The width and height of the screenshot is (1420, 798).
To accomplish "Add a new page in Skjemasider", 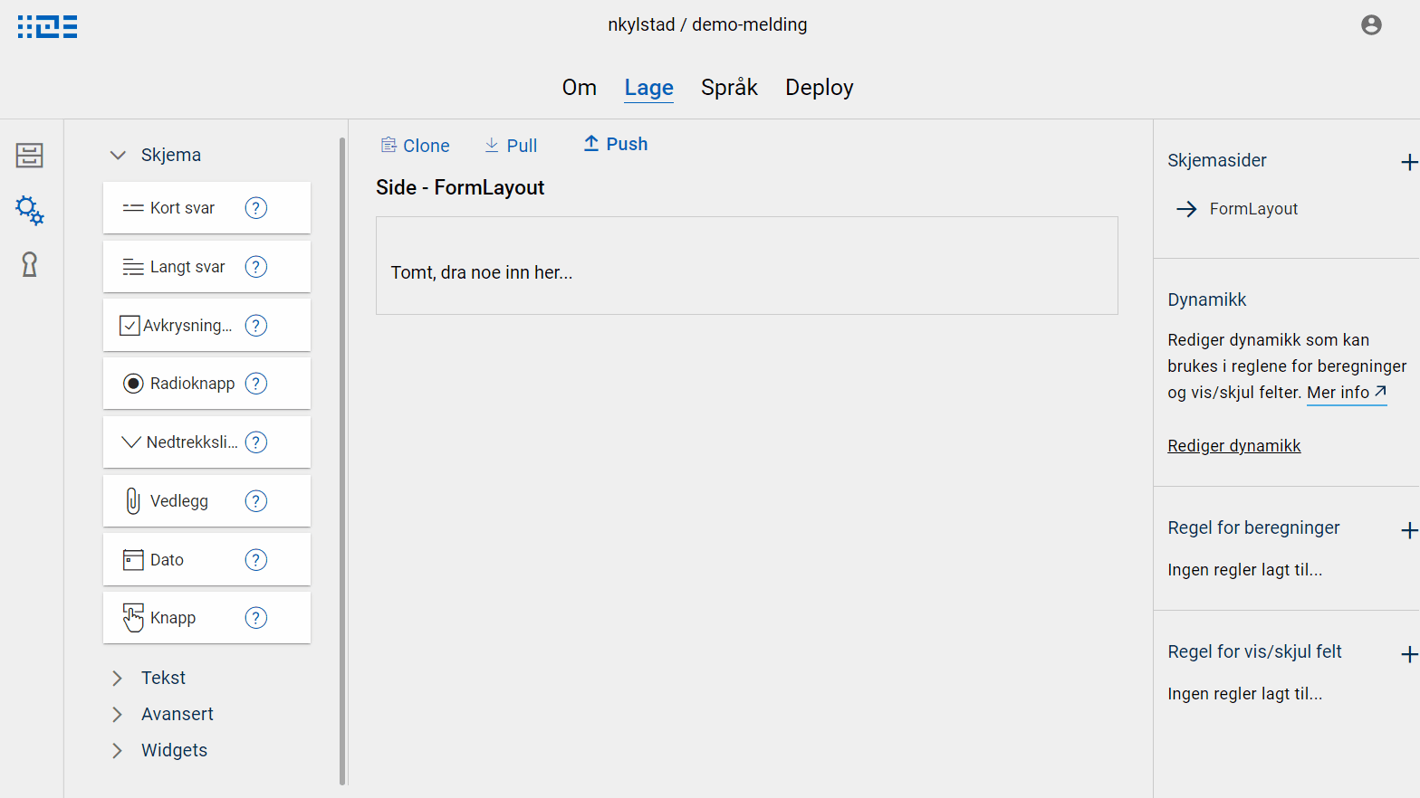I will (1408, 162).
